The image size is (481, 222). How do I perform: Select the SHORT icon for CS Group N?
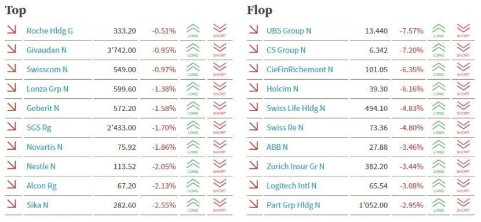click(463, 50)
